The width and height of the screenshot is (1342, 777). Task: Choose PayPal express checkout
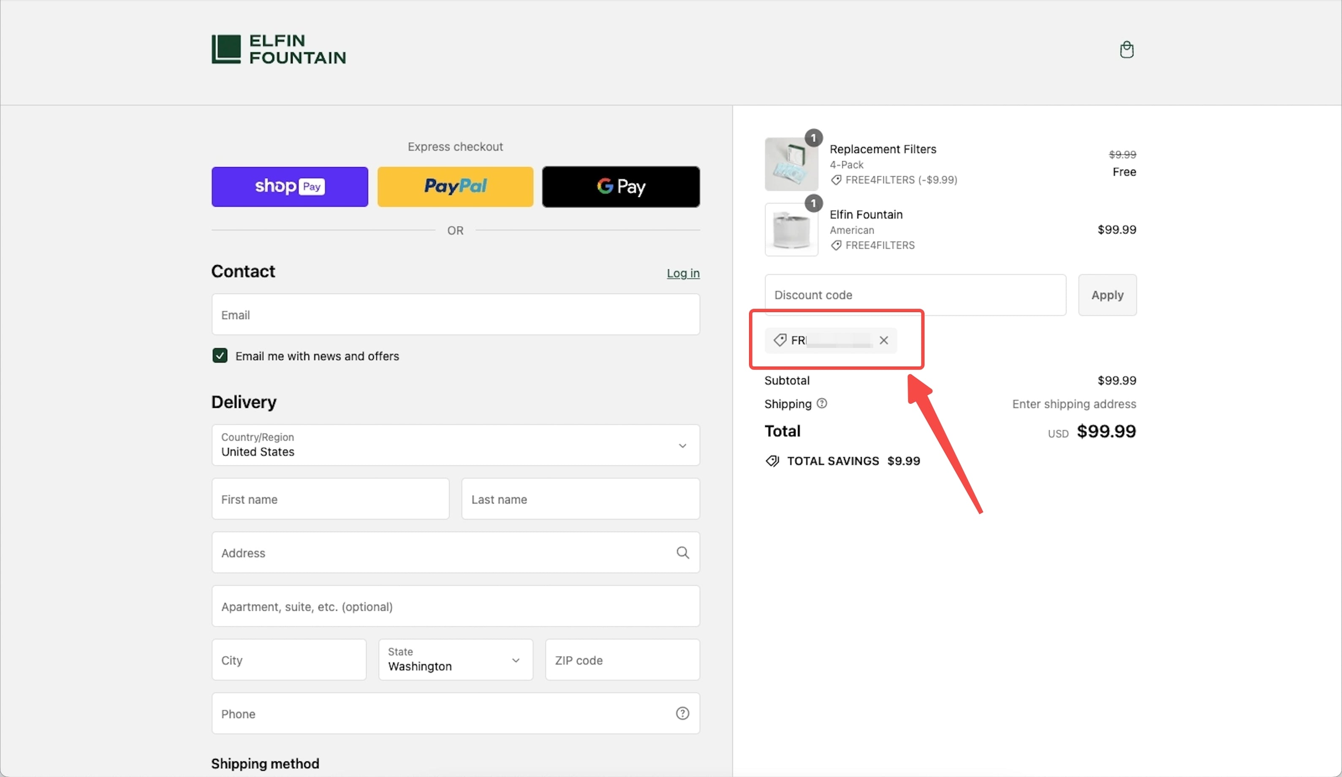(455, 186)
